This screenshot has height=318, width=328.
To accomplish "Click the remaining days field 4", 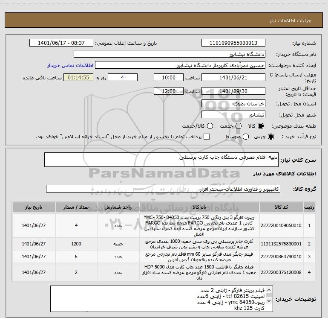I will click(x=122, y=77).
